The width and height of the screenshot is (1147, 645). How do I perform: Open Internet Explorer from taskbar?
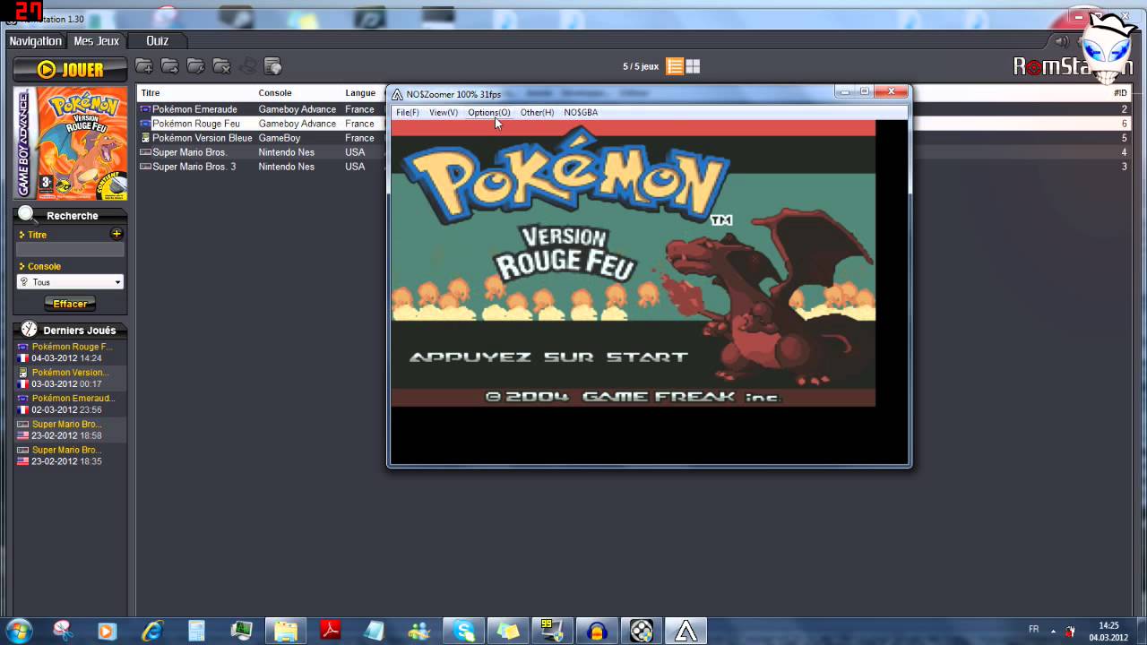pyautogui.click(x=152, y=631)
